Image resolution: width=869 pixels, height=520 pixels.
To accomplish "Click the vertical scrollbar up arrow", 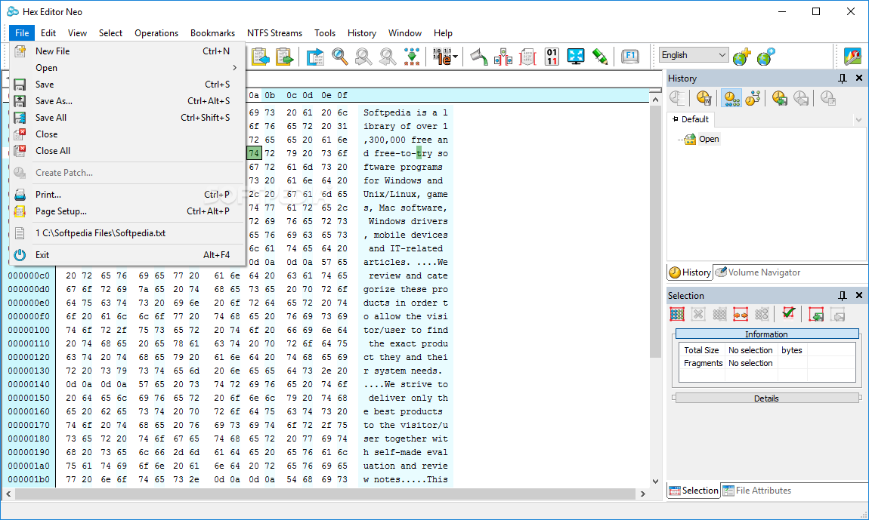I will tap(655, 100).
